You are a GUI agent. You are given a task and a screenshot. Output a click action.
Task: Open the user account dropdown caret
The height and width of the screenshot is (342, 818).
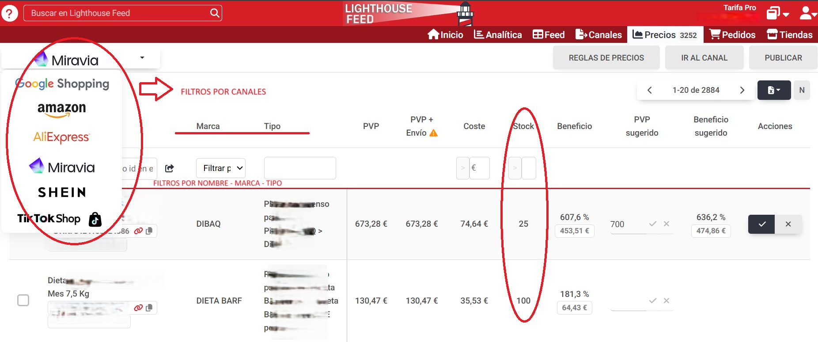814,15
